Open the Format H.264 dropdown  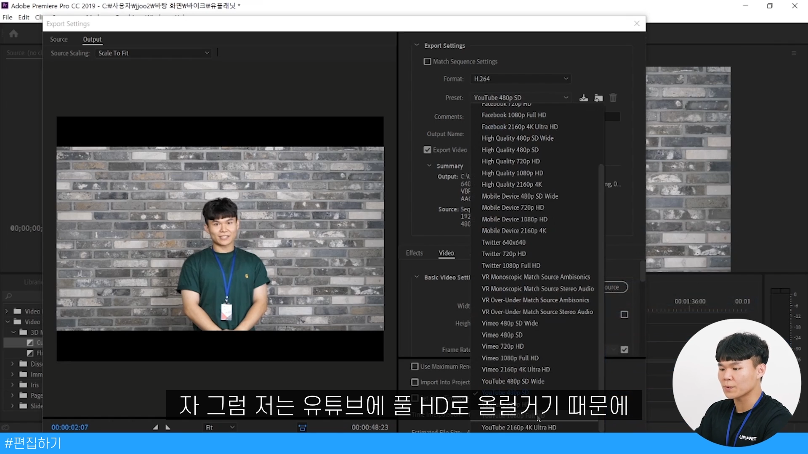tap(521, 79)
